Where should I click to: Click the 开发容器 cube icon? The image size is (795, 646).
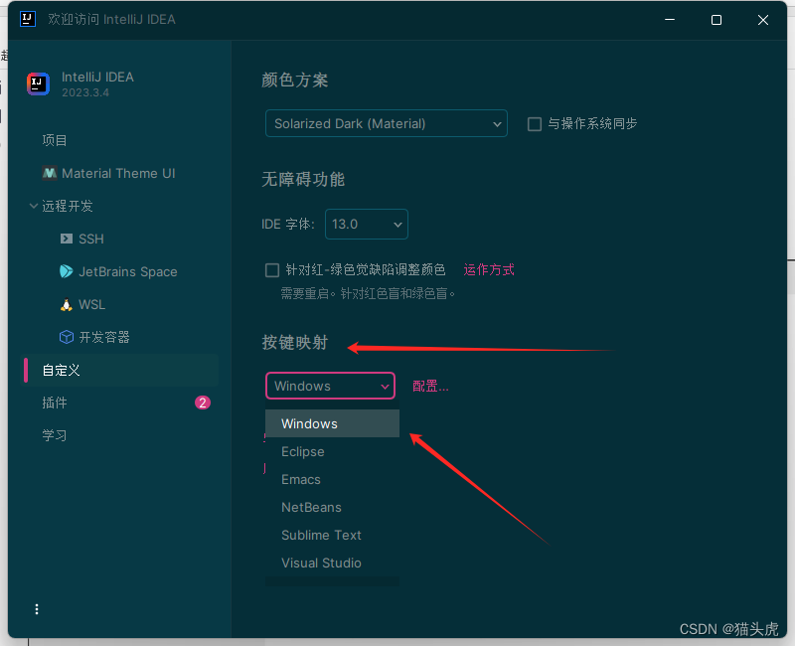(x=67, y=337)
